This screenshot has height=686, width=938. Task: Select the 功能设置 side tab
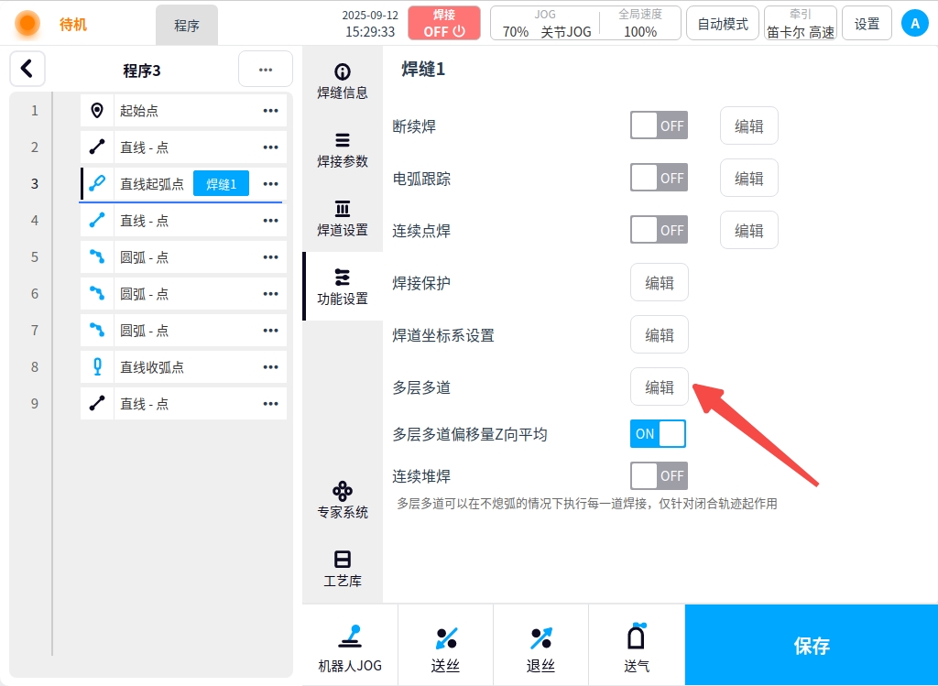(343, 287)
